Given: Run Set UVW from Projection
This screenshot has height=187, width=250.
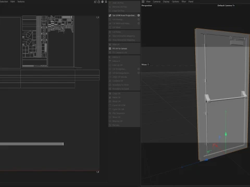Looking at the screenshot, I should pos(122,16).
